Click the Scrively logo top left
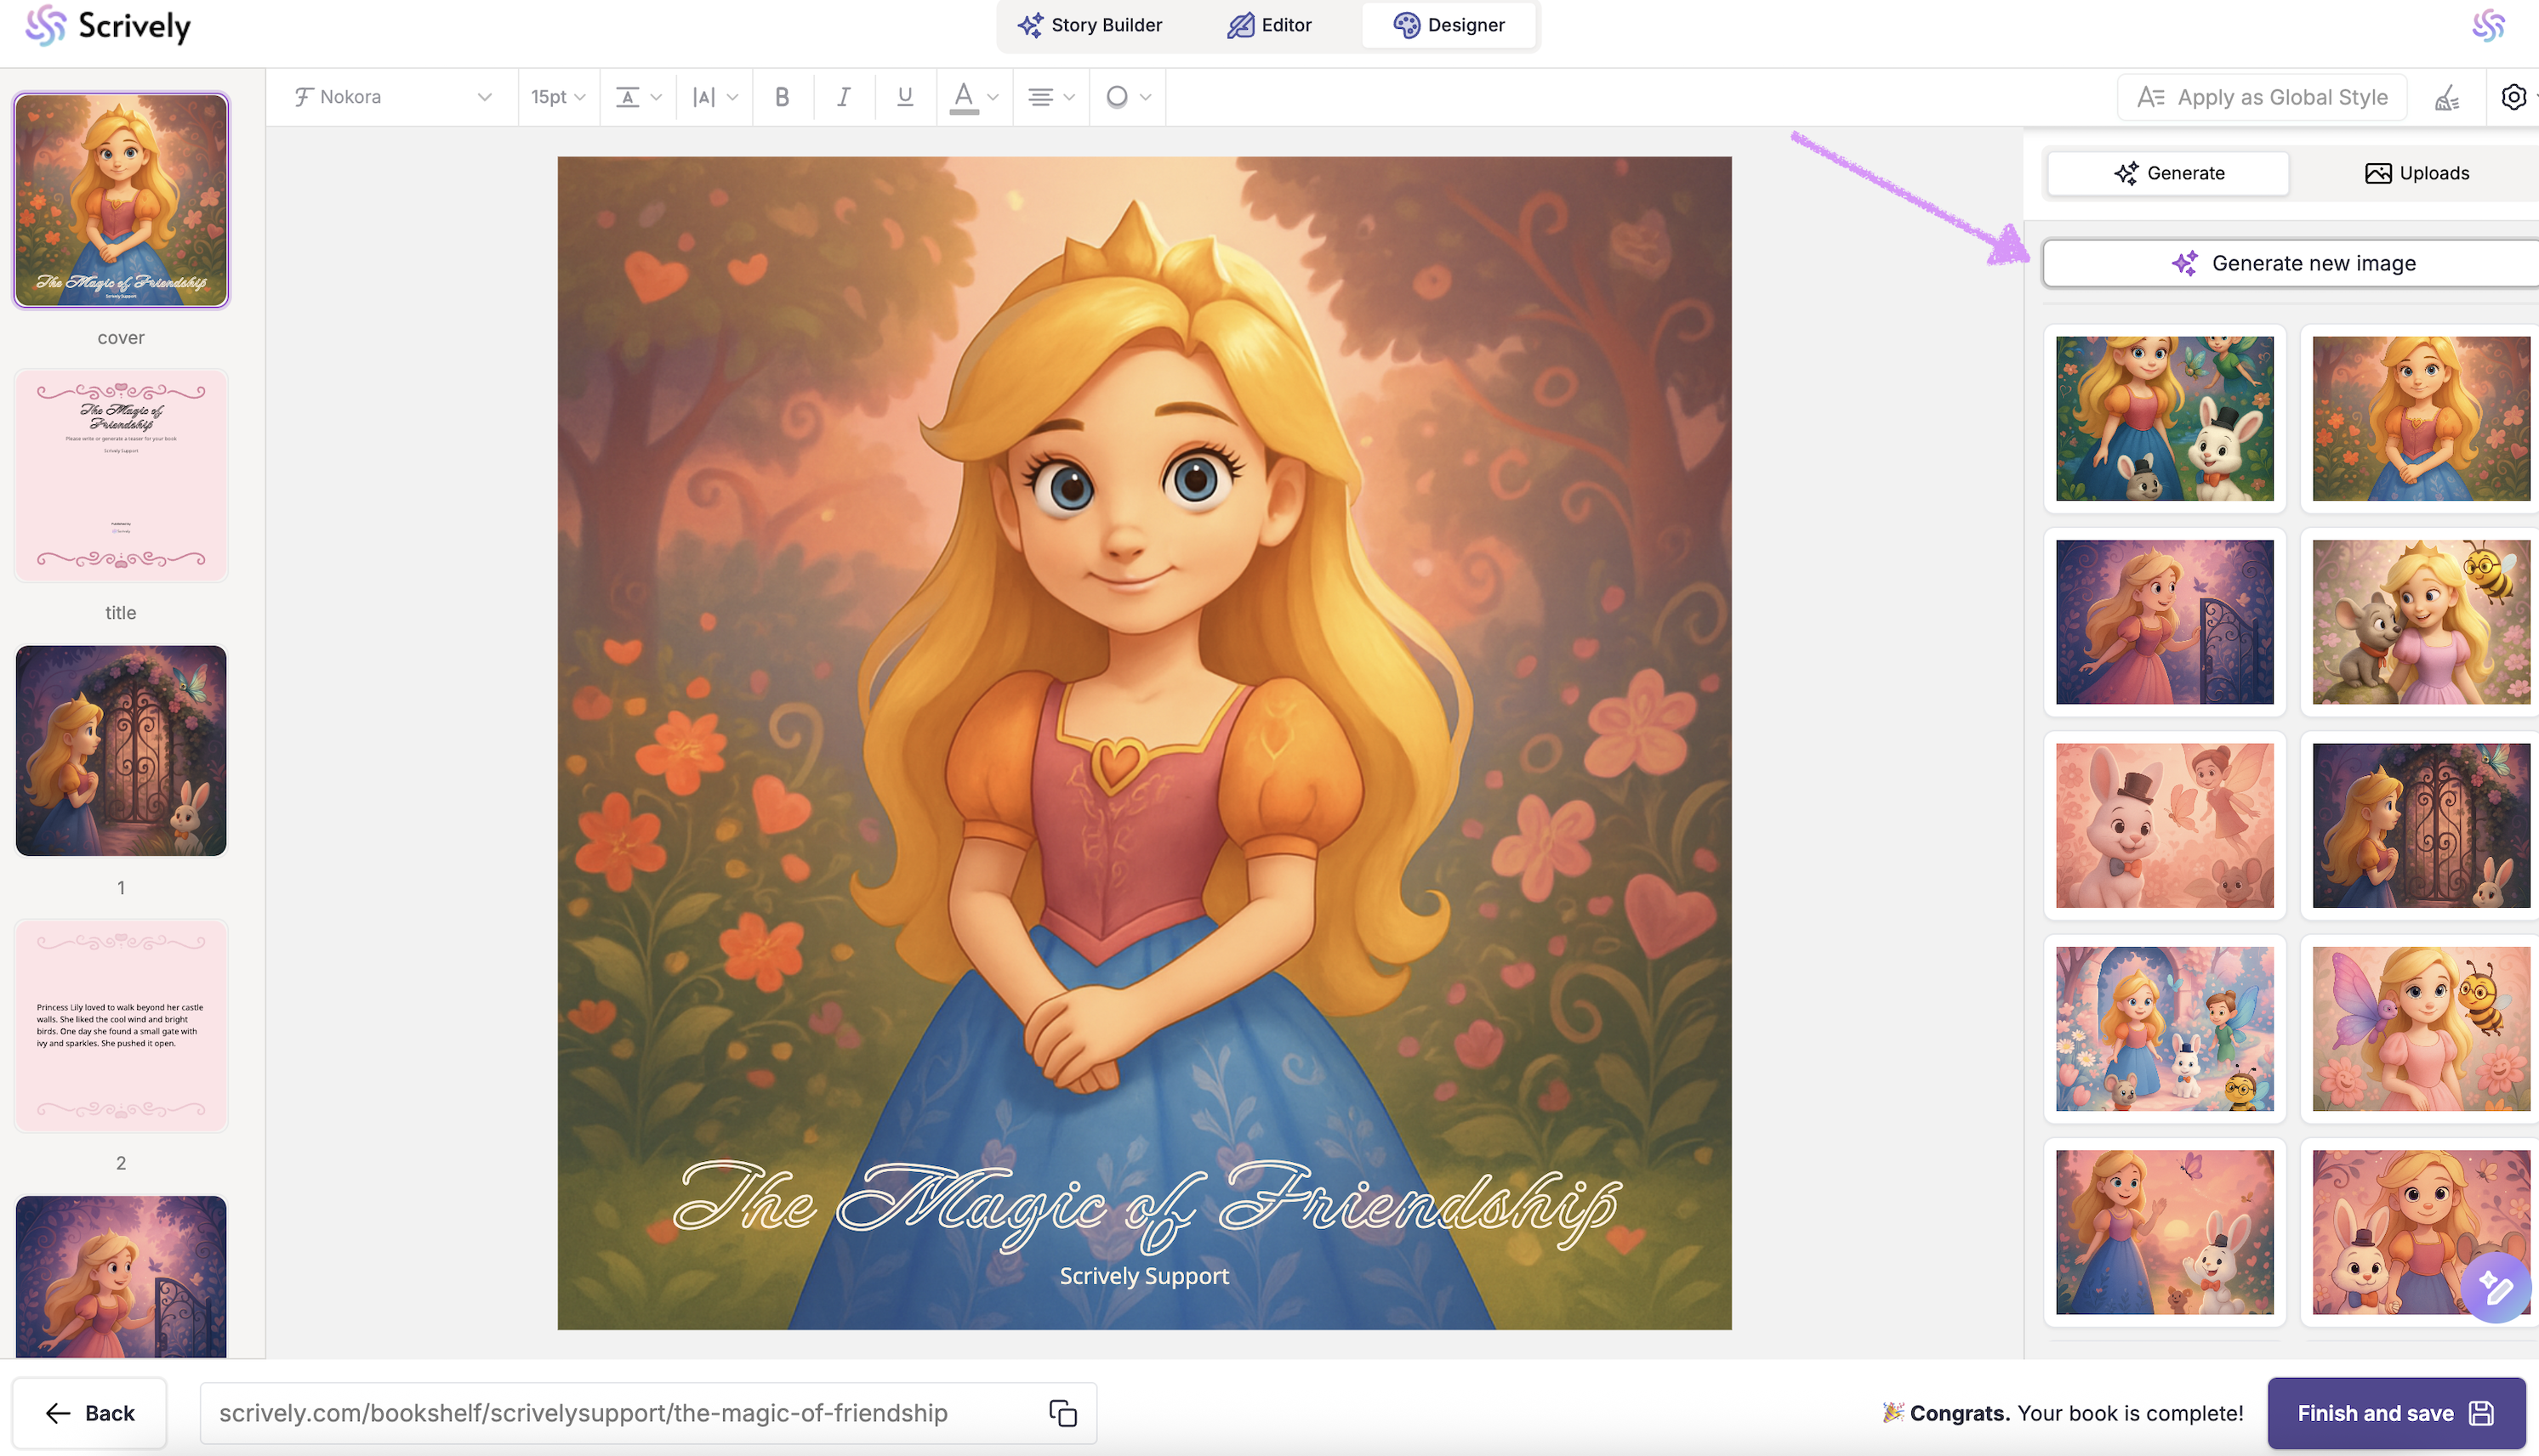This screenshot has height=1456, width=2539. point(108,26)
